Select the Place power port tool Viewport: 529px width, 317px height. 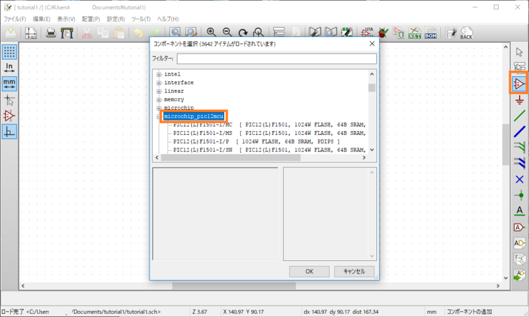click(x=519, y=100)
